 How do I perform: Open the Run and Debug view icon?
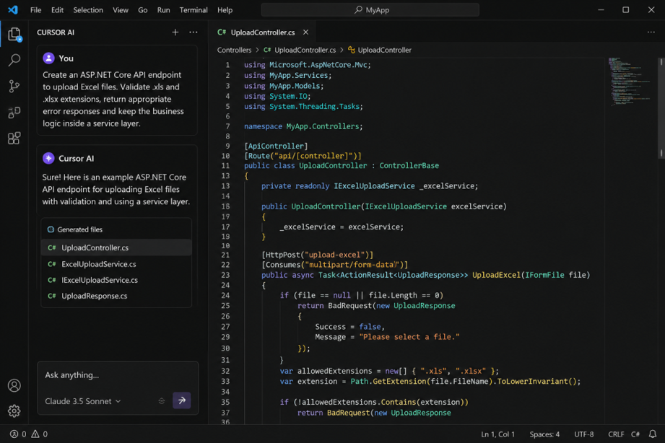14,113
